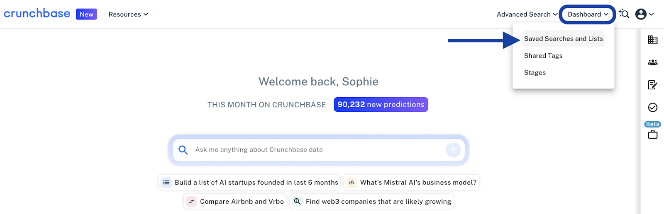This screenshot has width=664, height=214.
Task: Click the New badge button
Action: pyautogui.click(x=86, y=14)
